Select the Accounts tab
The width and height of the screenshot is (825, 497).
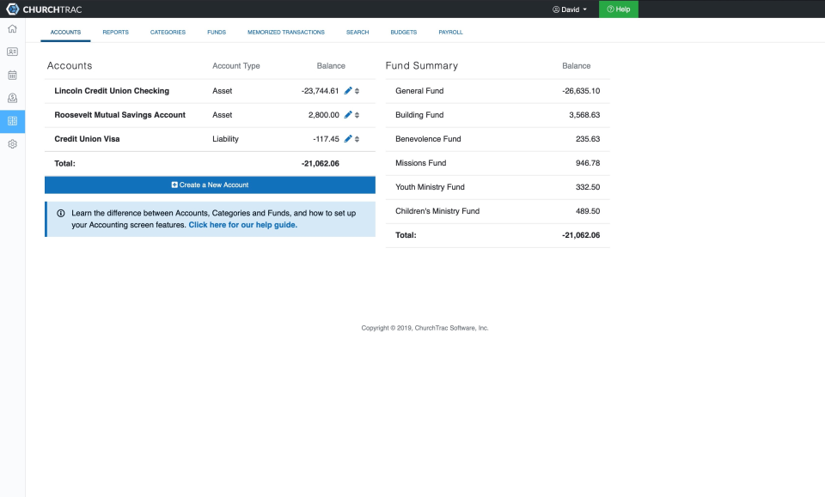pos(66,32)
